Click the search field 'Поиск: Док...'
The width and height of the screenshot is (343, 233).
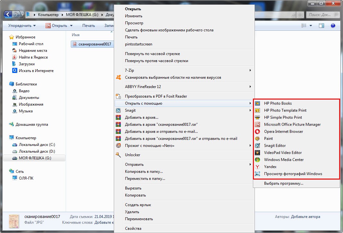click(323, 15)
